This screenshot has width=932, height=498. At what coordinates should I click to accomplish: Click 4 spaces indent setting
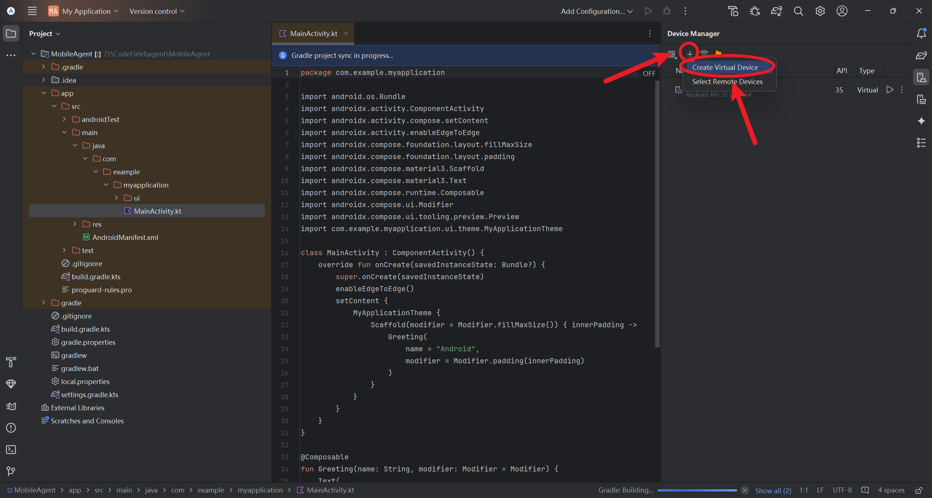(x=891, y=490)
